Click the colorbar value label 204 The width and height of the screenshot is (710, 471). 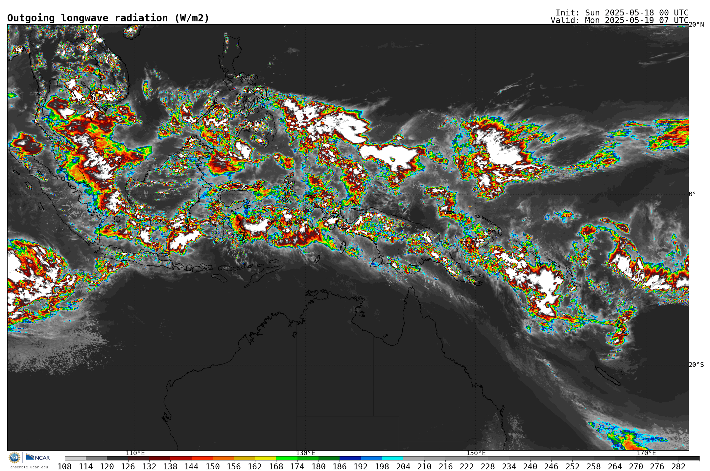(x=403, y=466)
